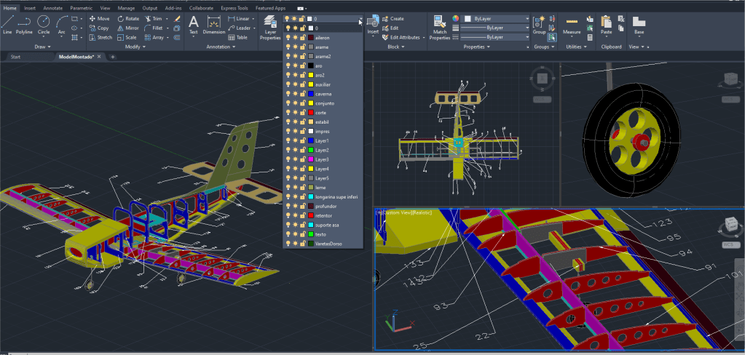This screenshot has width=745, height=355.
Task: Toggle lightbulb on/off for aileron layer
Action: tap(288, 37)
